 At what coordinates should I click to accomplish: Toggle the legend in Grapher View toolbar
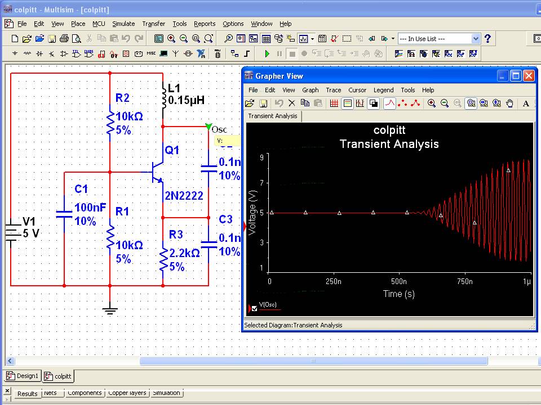pyautogui.click(x=347, y=103)
